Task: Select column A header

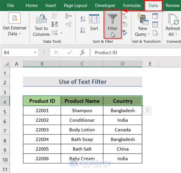Action: pos(16,64)
